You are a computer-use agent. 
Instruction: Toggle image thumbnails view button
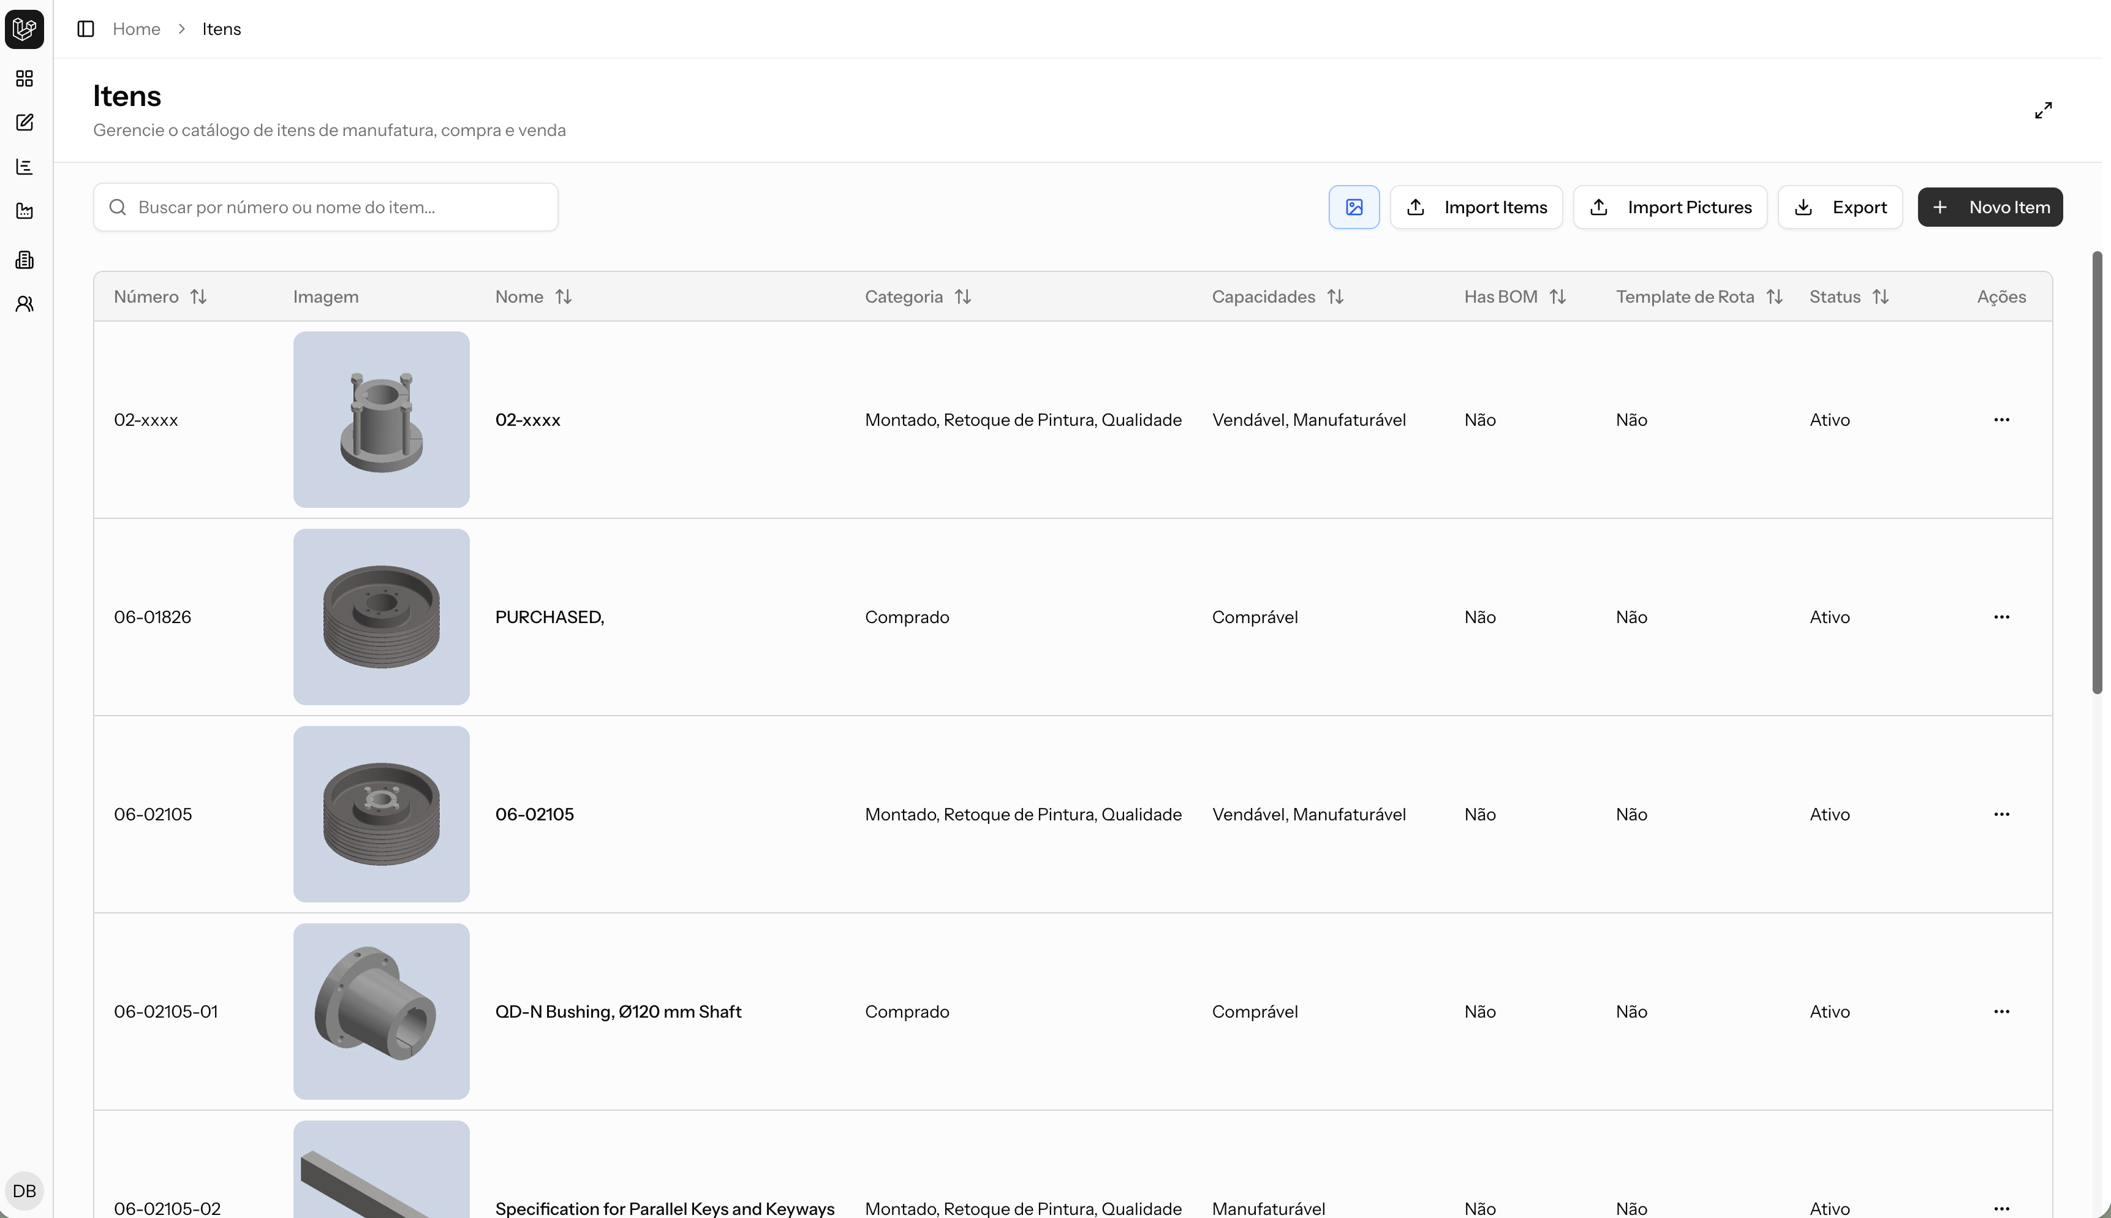tap(1353, 208)
